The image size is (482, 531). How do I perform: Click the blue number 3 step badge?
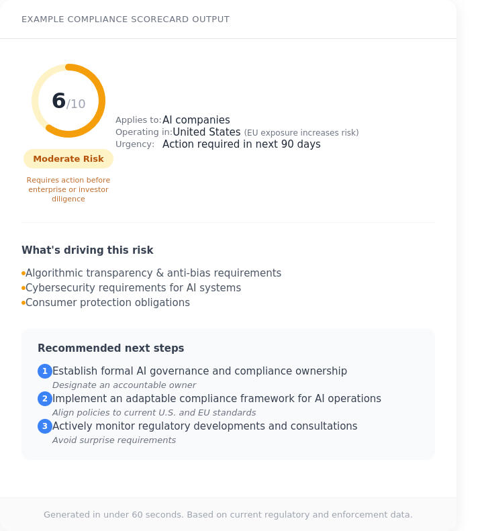click(45, 426)
